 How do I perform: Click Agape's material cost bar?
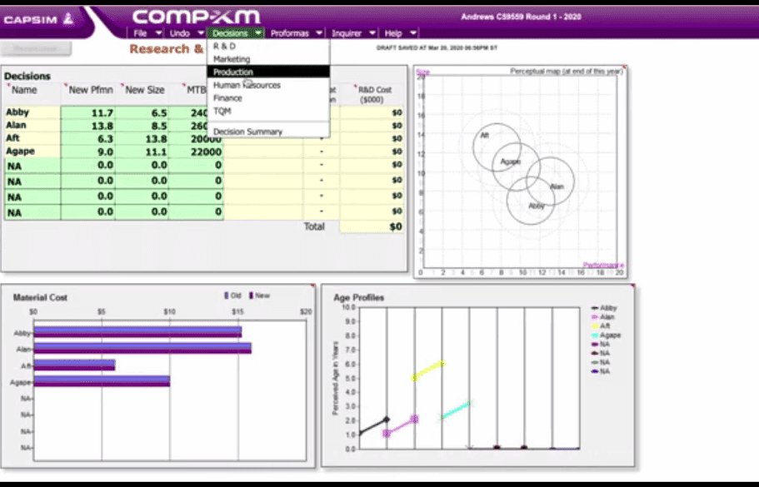102,381
